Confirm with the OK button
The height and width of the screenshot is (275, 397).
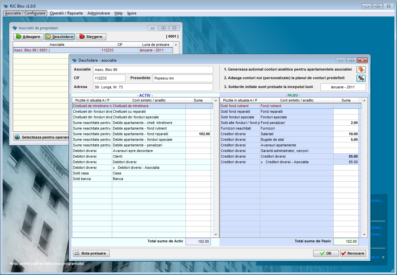326,253
